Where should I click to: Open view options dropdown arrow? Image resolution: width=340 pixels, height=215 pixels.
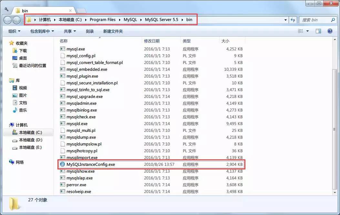pyautogui.click(x=307, y=31)
